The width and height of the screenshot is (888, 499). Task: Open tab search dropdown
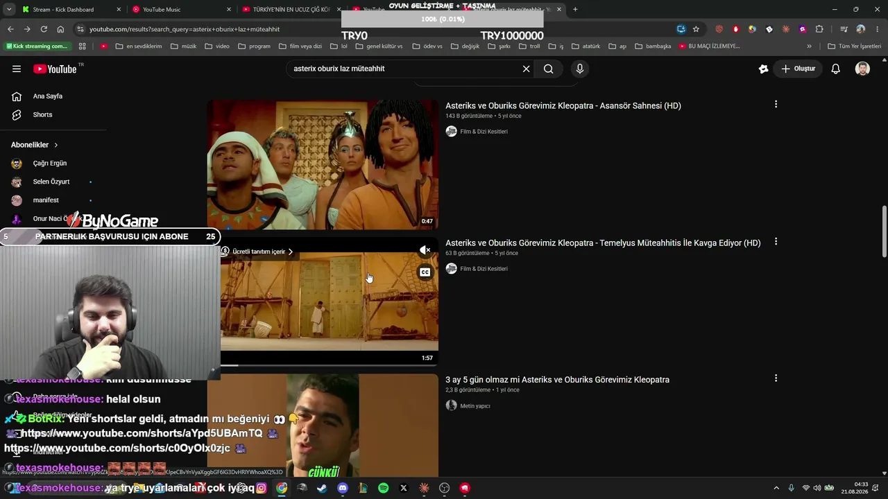[8, 10]
